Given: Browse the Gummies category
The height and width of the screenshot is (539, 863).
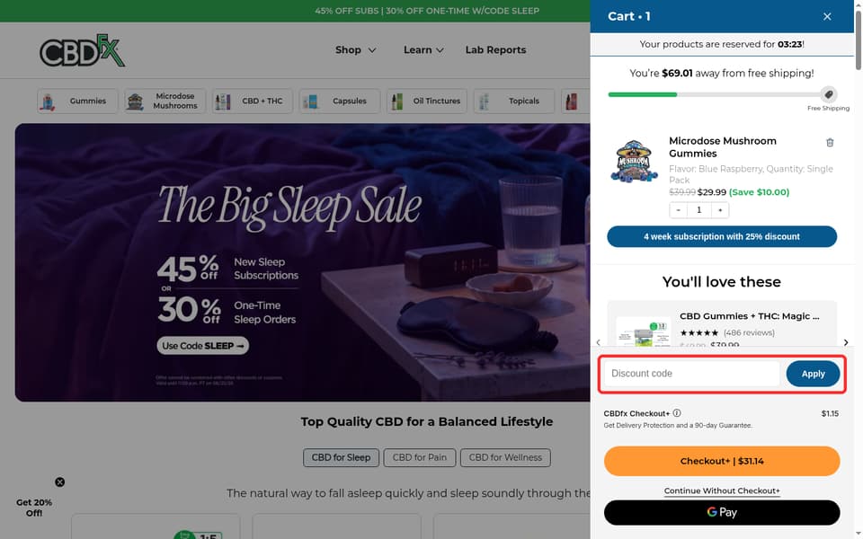Looking at the screenshot, I should click(77, 102).
